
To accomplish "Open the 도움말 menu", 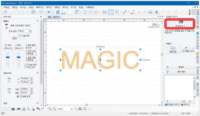I will tap(90, 7).
